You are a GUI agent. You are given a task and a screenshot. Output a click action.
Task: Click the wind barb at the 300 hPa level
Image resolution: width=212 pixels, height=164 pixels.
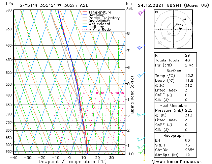click(141, 12)
